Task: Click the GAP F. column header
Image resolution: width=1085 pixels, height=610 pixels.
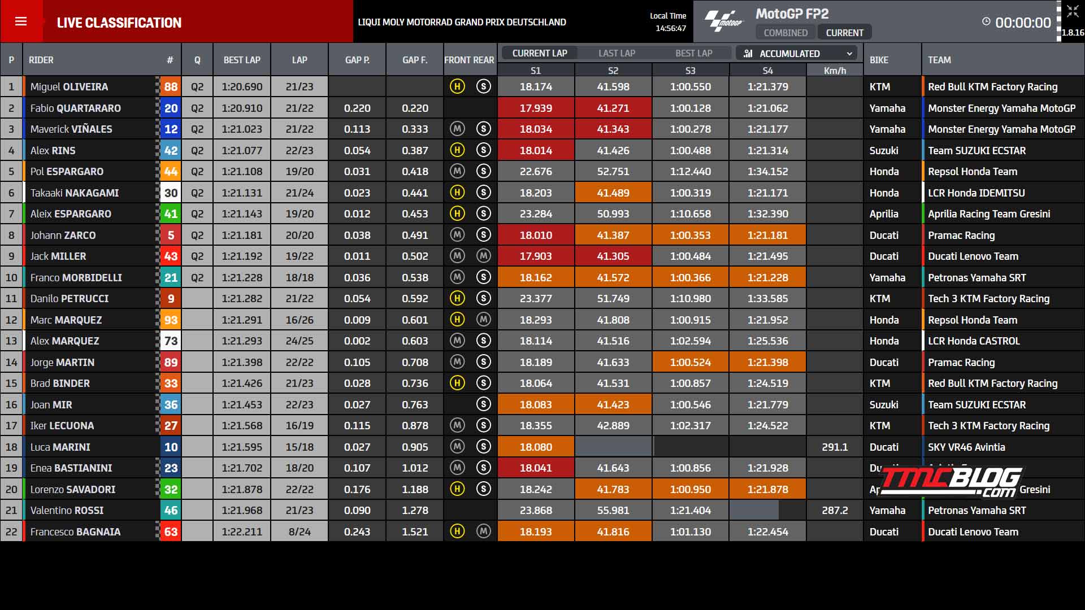Action: coord(415,60)
